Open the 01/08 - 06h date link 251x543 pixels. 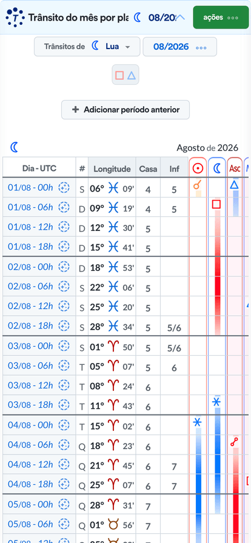coord(30,207)
